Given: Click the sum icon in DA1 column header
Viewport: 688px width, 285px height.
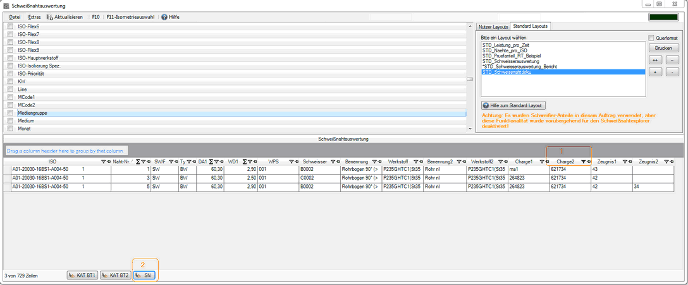Looking at the screenshot, I should [x=211, y=162].
